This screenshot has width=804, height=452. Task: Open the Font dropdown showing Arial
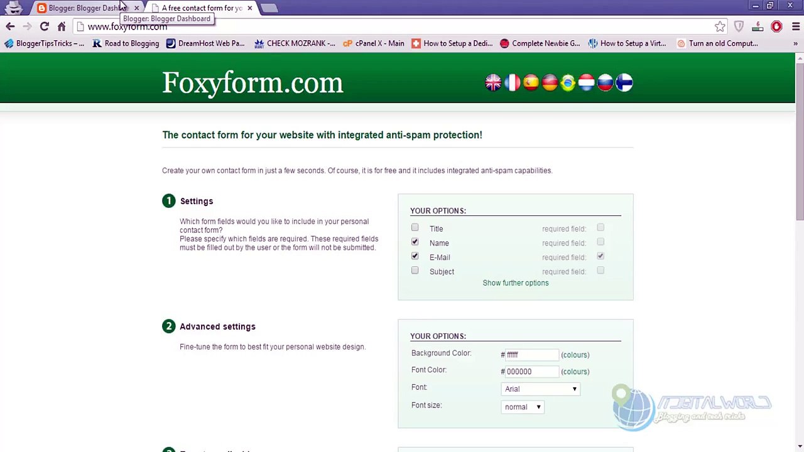(x=540, y=389)
